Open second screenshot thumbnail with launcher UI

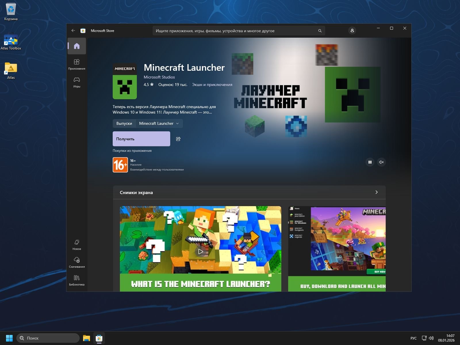(x=337, y=249)
